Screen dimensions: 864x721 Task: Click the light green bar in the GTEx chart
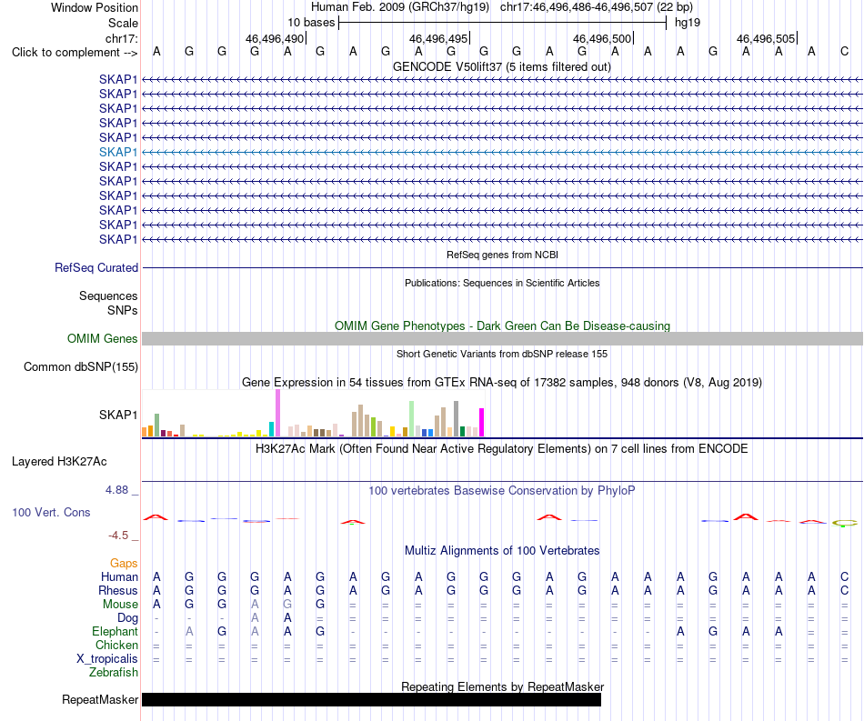(x=412, y=418)
